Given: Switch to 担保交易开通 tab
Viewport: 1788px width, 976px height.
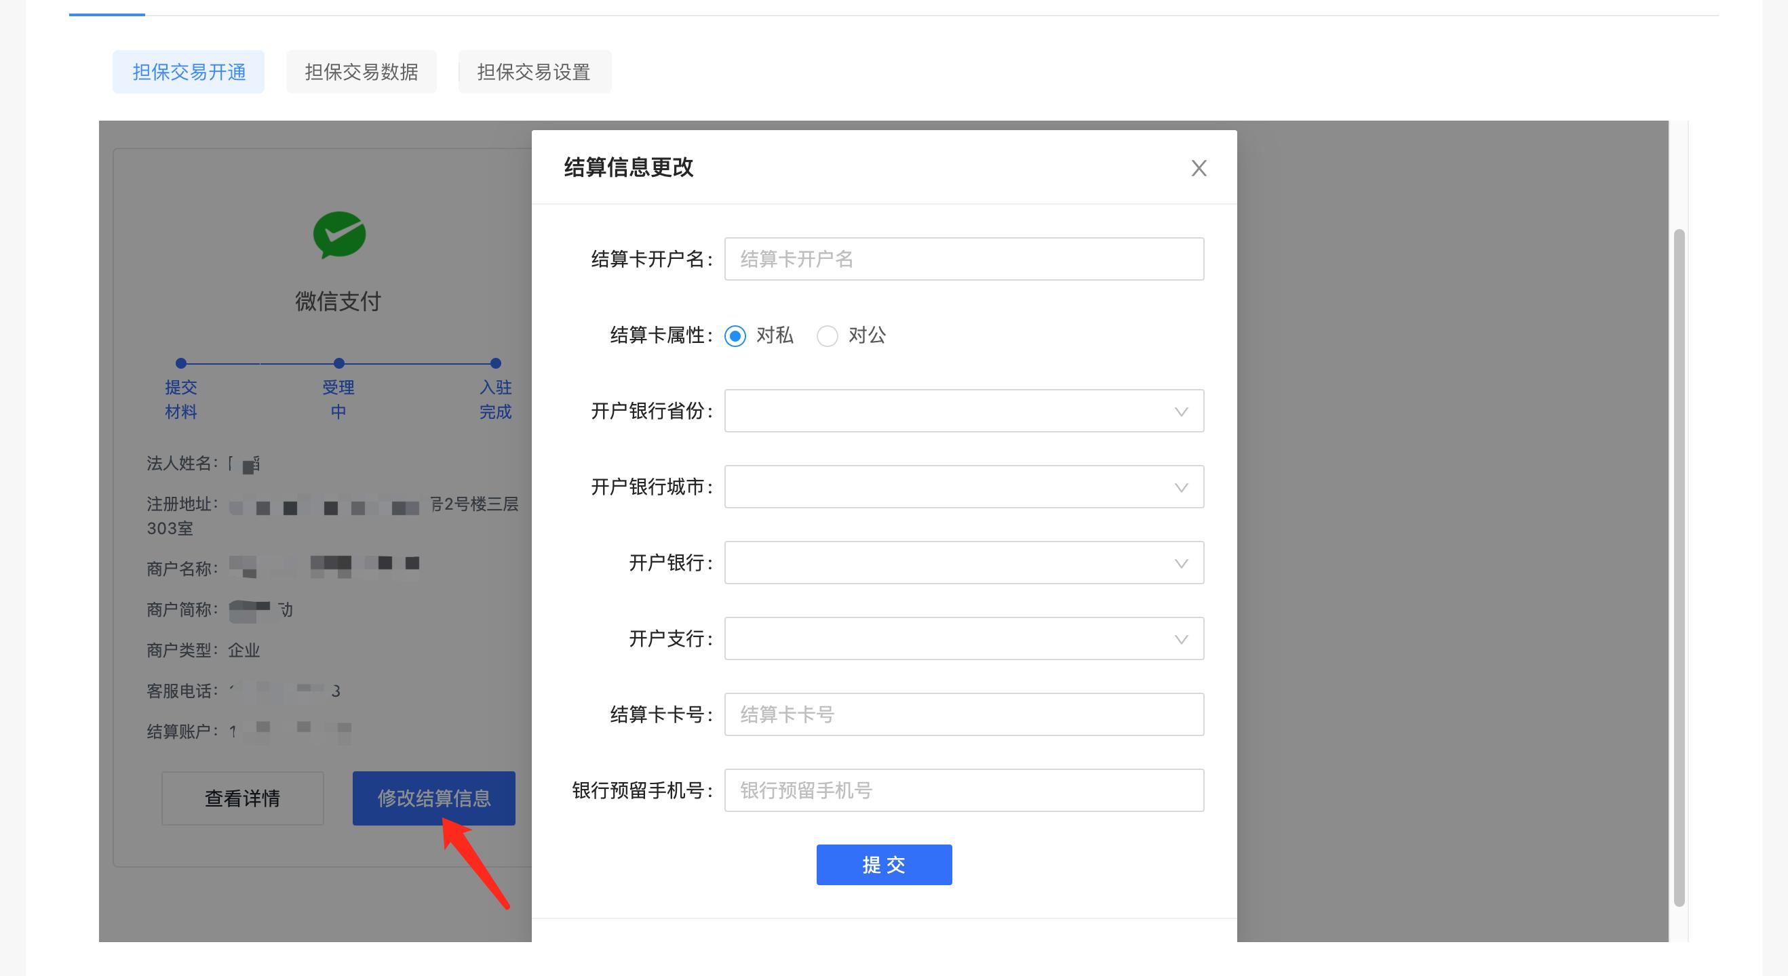Looking at the screenshot, I should (189, 71).
